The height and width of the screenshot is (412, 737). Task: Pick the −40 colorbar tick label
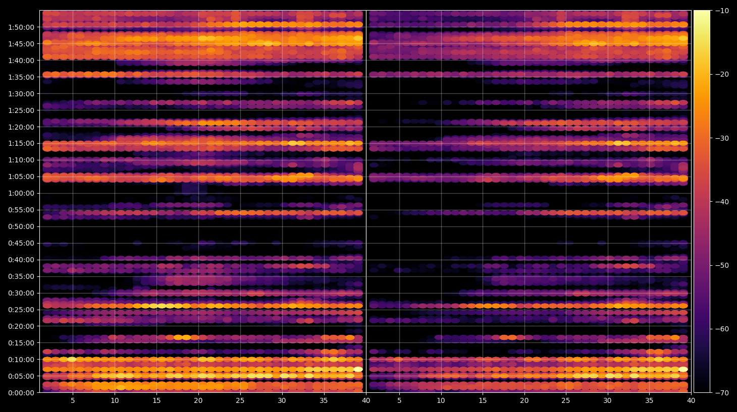coord(722,202)
